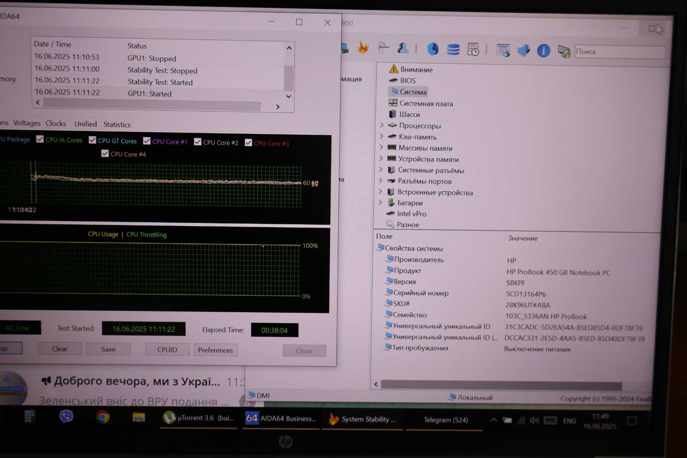This screenshot has height=458, width=687.
Task: Click the blue info circle toolbar icon
Action: click(x=543, y=51)
